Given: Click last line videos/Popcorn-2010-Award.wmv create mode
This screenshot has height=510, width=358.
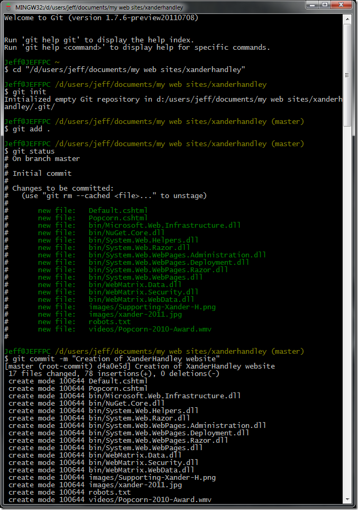Looking at the screenshot, I should tap(110, 499).
